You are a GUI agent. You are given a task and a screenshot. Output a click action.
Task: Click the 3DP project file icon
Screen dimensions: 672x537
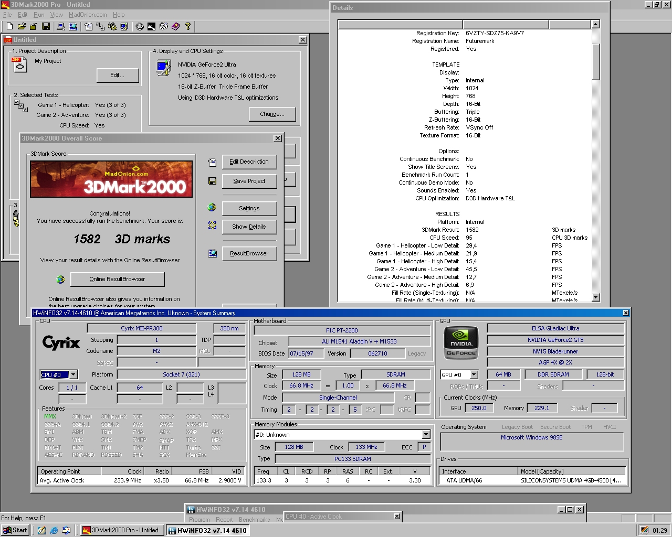pyautogui.click(x=18, y=65)
